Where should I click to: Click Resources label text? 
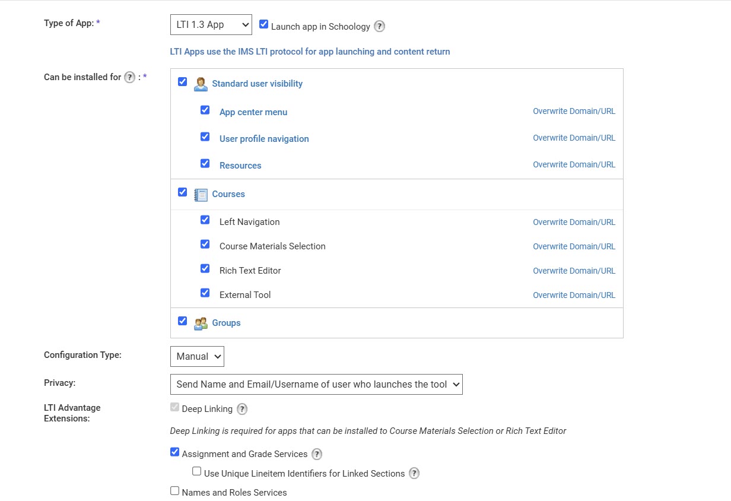tap(240, 166)
